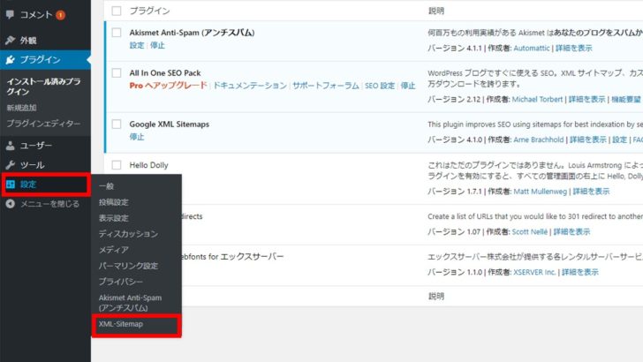The height and width of the screenshot is (362, 643).
Task: Click 停止 link under All In One SEO Pack
Action: [408, 86]
